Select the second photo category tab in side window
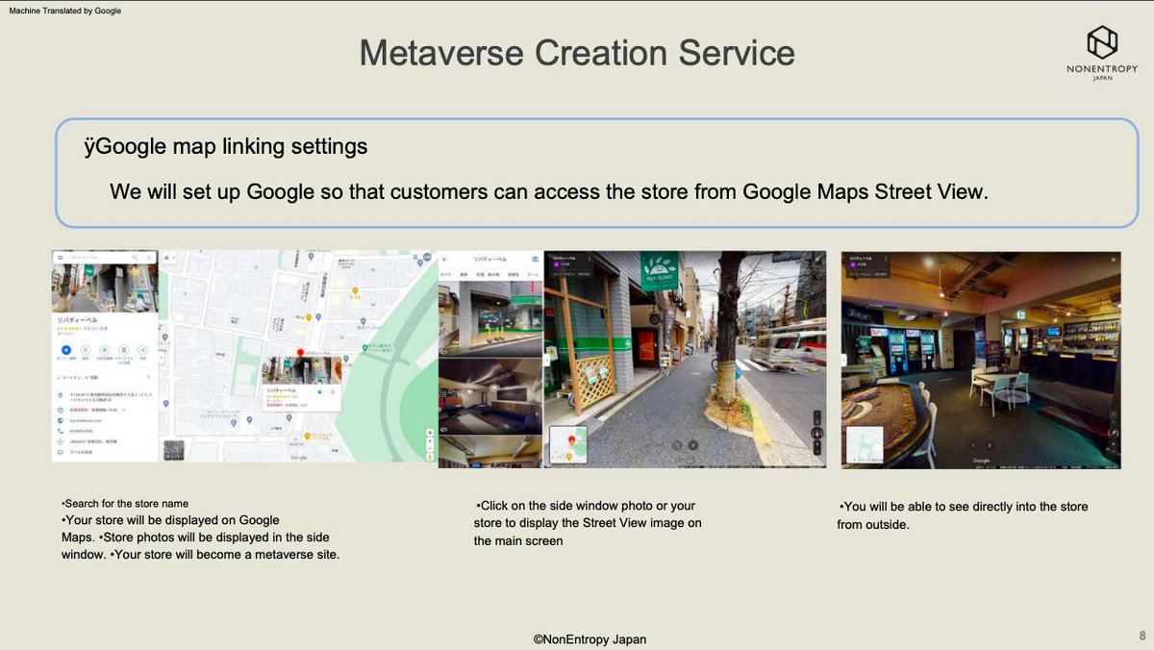Image resolution: width=1154 pixels, height=650 pixels. pyautogui.click(x=464, y=275)
